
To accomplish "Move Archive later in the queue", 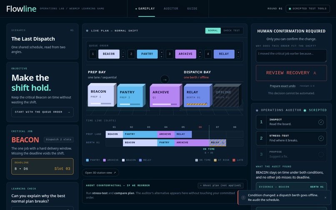I will (x=200, y=56).
